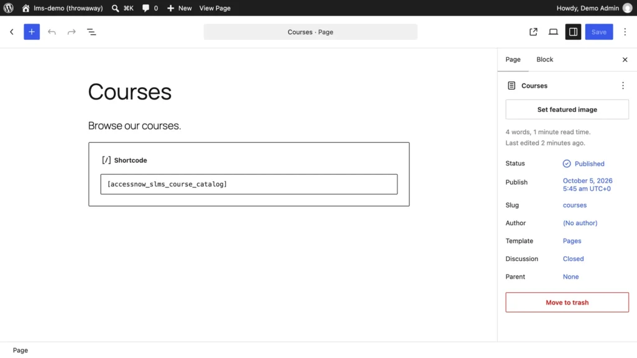Viewport: 637px width, 358px height.
Task: Toggle the block inserter plus button
Action: [32, 32]
